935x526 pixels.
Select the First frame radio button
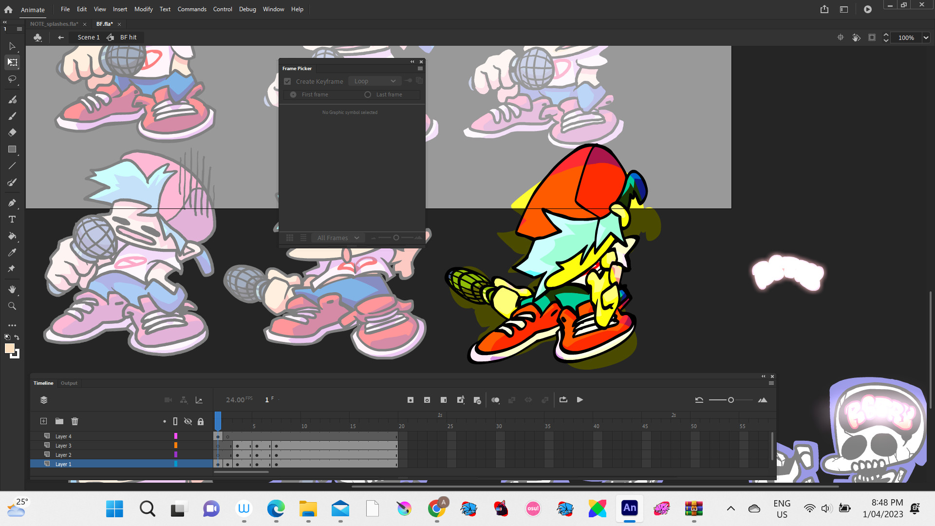pos(293,94)
